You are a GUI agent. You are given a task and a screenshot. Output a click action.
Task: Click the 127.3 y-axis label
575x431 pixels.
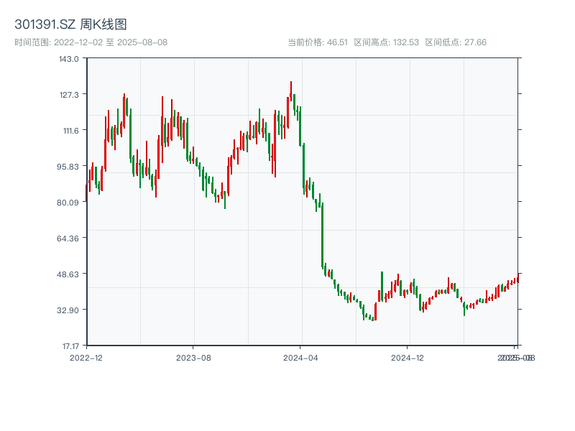[x=68, y=94]
